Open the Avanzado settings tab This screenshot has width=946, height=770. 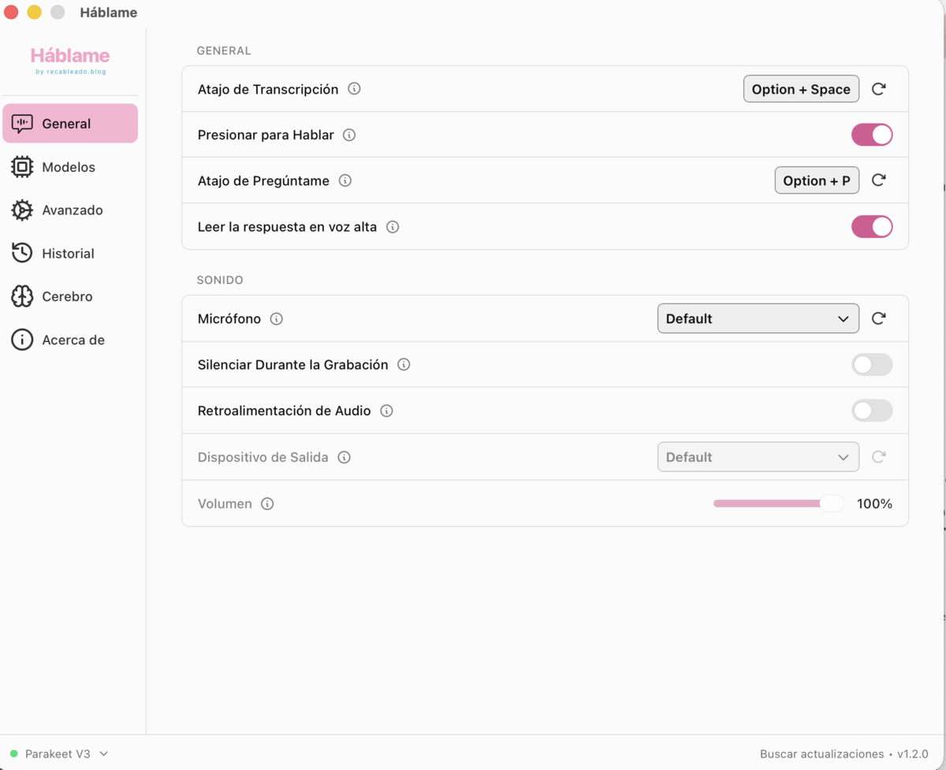click(70, 210)
